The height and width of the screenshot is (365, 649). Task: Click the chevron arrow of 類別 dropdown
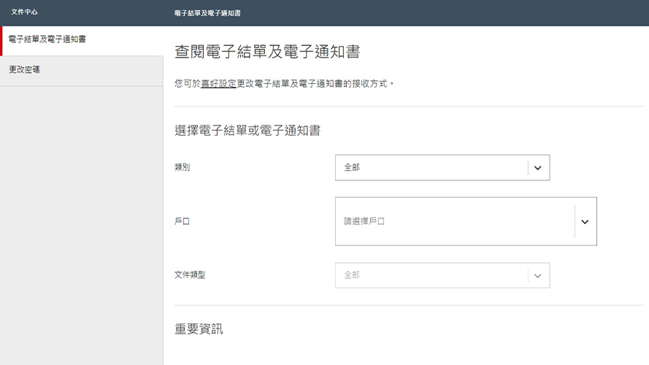[x=537, y=168]
